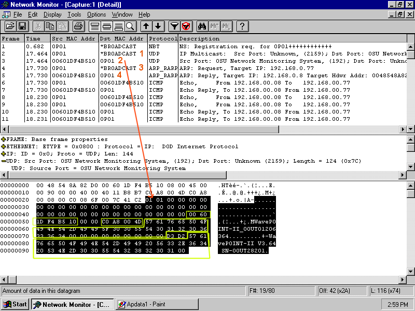Screen dimensions: 415x311
Task: Click hex offset row 00000050
Action: (x=15, y=222)
